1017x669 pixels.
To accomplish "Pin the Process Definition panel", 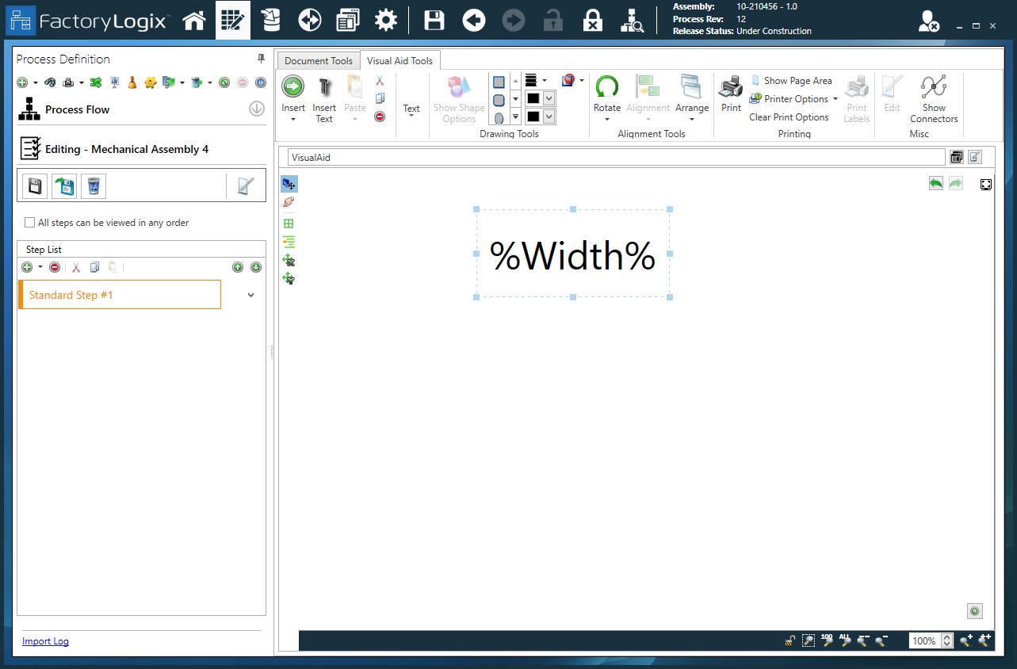I will (260, 59).
